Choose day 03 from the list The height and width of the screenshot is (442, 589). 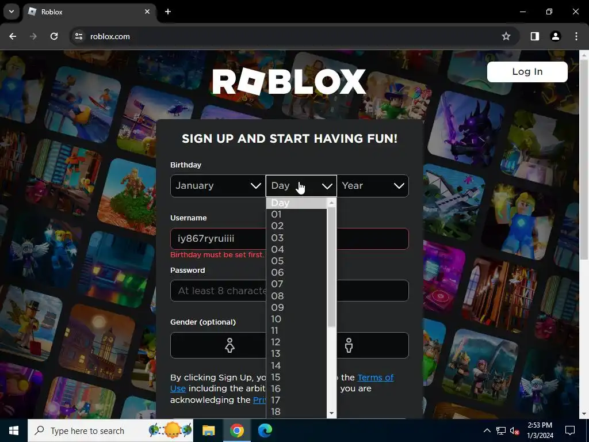pyautogui.click(x=297, y=238)
